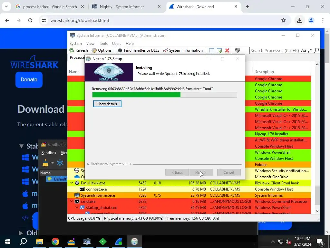
Task: Open Chrome profile avatar icon
Action: click(x=311, y=20)
